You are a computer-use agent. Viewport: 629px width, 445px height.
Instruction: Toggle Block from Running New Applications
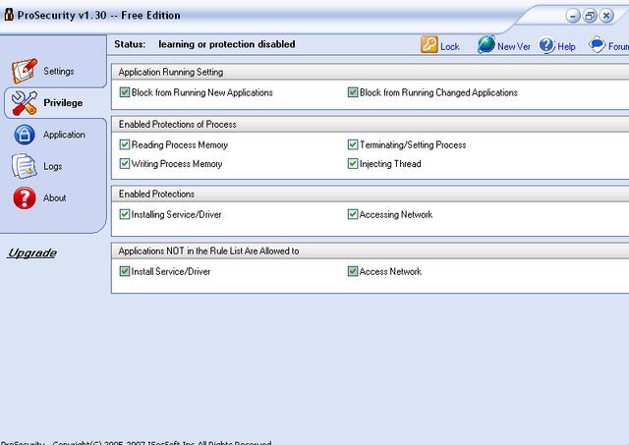pos(125,92)
